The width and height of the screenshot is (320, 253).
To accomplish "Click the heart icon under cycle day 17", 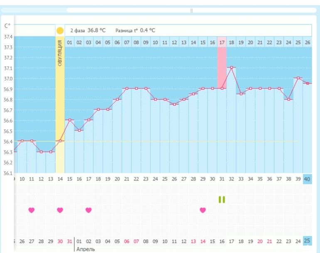I will click(x=89, y=210).
